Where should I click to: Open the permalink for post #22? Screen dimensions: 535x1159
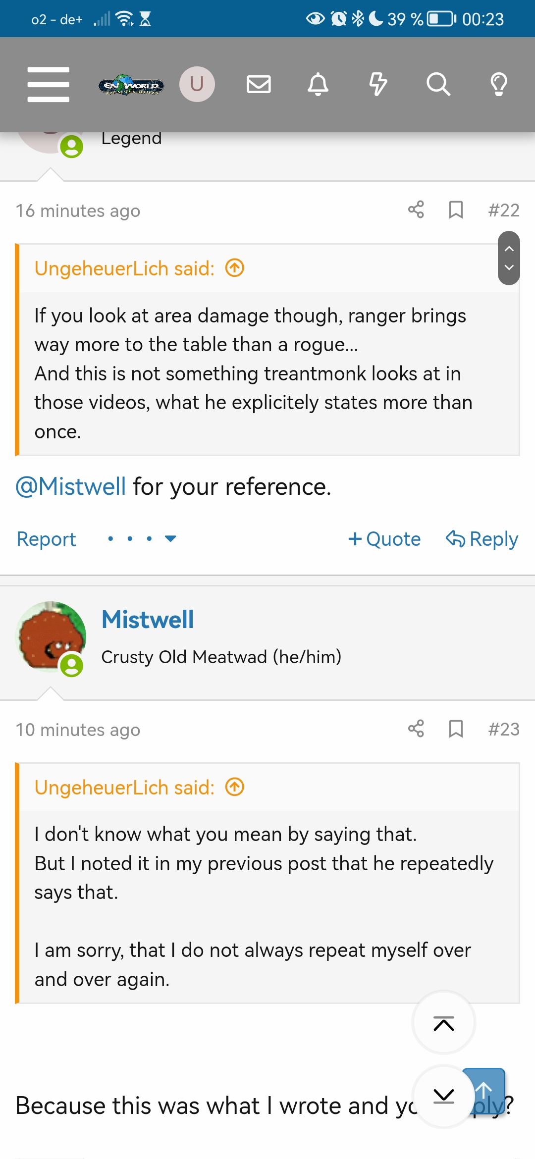[503, 211]
